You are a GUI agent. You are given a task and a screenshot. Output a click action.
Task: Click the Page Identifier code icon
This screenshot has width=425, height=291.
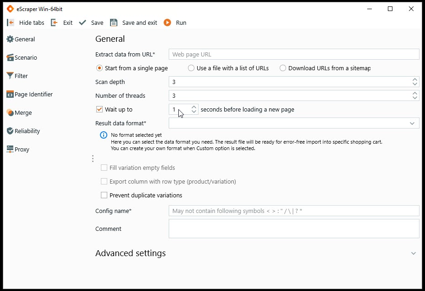click(x=10, y=94)
